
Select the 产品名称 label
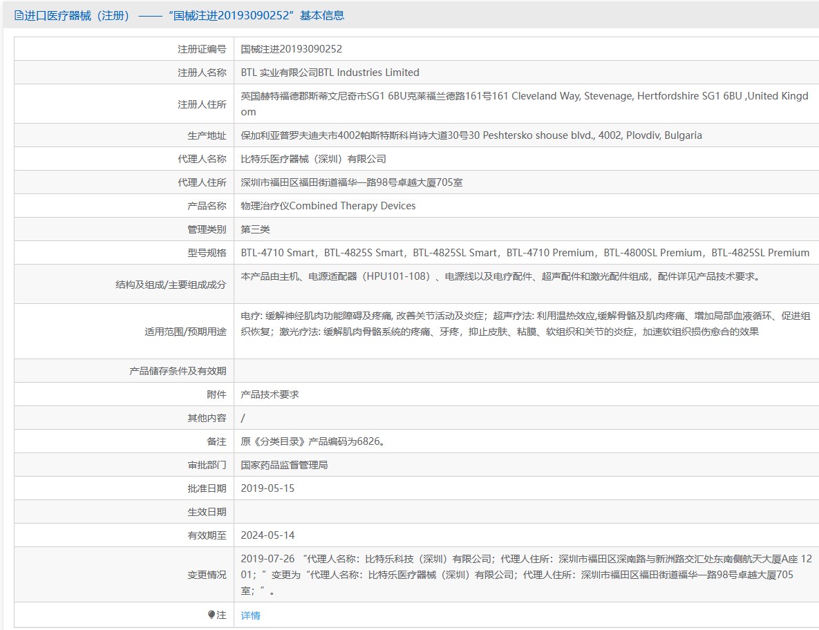(x=207, y=206)
